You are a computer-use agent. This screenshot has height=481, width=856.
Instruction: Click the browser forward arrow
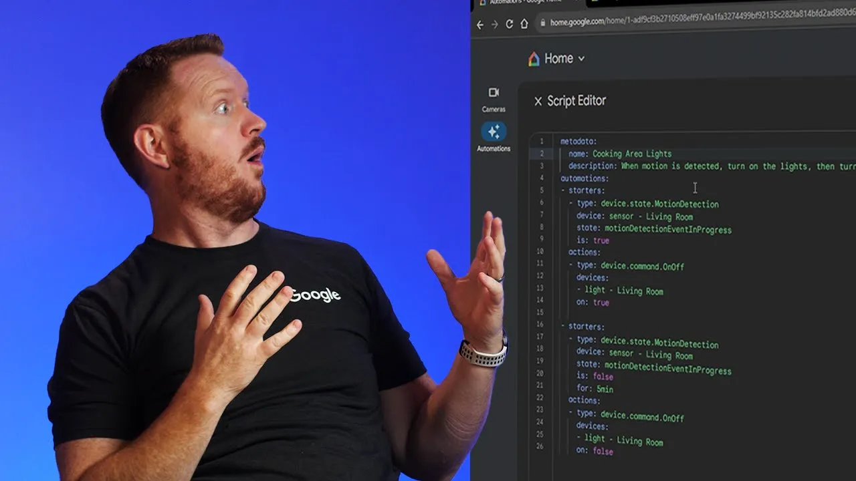coord(494,24)
